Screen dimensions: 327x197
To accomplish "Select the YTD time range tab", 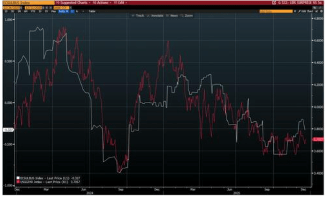I will [34, 11].
